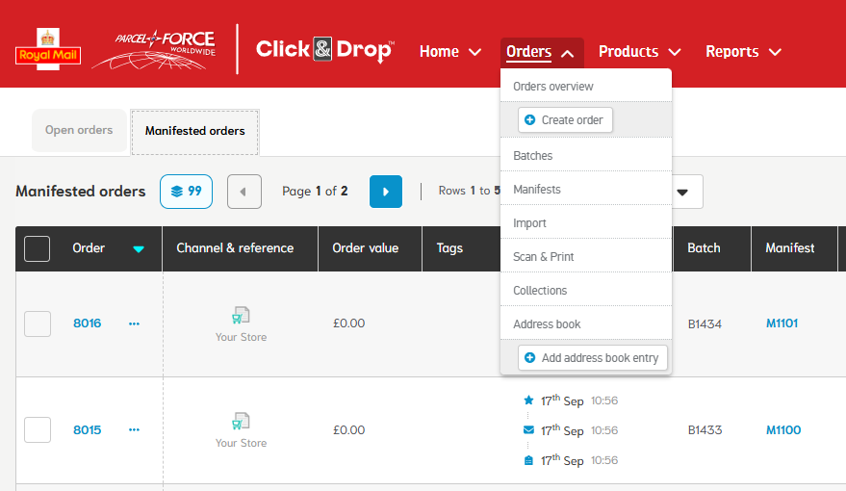The width and height of the screenshot is (846, 491).
Task: Click the Add address book entry button
Action: pyautogui.click(x=593, y=358)
